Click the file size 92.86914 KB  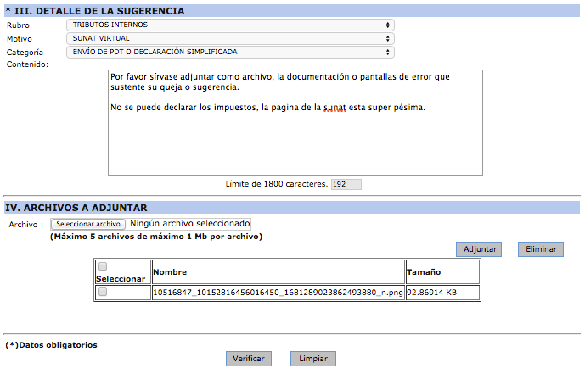(431, 293)
